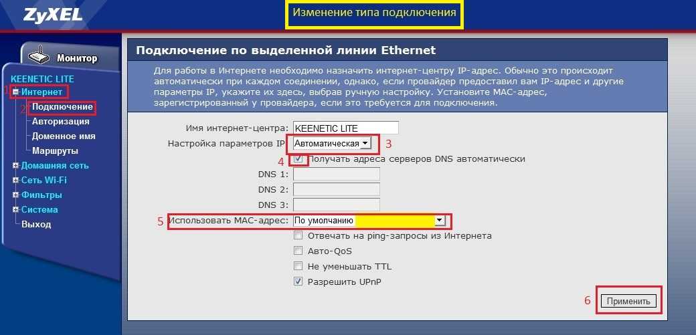Open the Доменное имя menu item
This screenshot has width=696, height=335.
click(x=64, y=136)
